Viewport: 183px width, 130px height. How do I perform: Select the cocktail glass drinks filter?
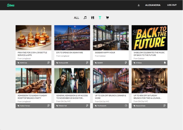point(100,18)
